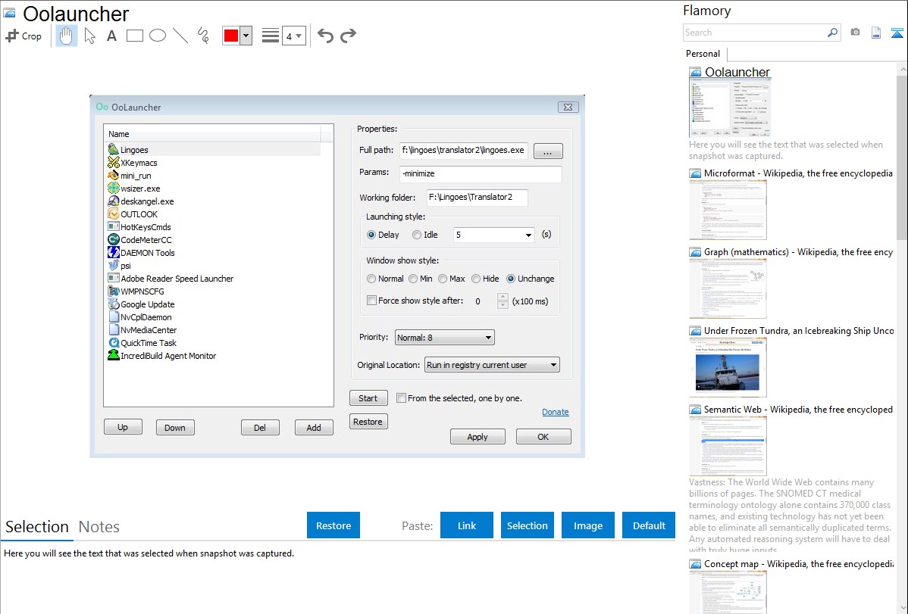908x614 pixels.
Task: Click into the Params field
Action: (x=480, y=173)
